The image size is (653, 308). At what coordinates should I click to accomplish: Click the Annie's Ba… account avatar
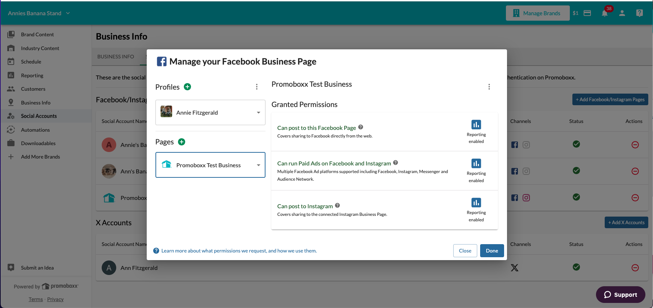[x=109, y=145]
